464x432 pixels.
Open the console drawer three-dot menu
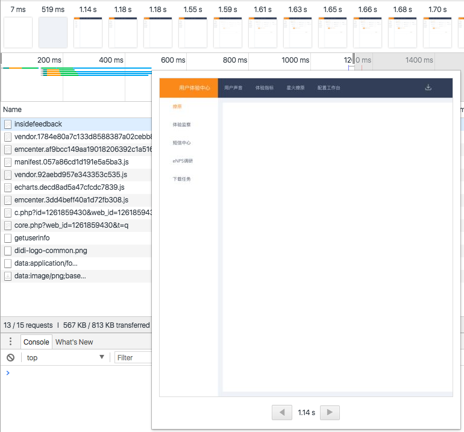[x=10, y=342]
